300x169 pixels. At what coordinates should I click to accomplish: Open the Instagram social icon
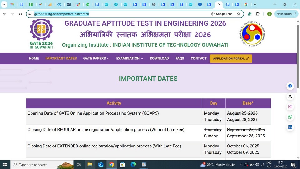pyautogui.click(x=290, y=106)
